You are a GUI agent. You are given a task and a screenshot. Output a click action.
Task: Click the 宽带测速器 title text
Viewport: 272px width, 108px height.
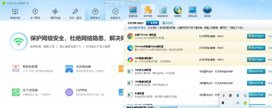pyautogui.click(x=84, y=67)
